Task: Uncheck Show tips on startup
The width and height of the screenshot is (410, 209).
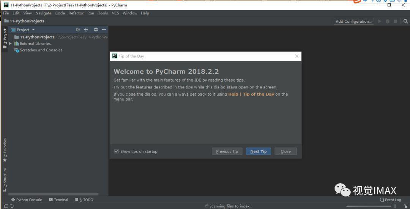Action: [x=117, y=151]
